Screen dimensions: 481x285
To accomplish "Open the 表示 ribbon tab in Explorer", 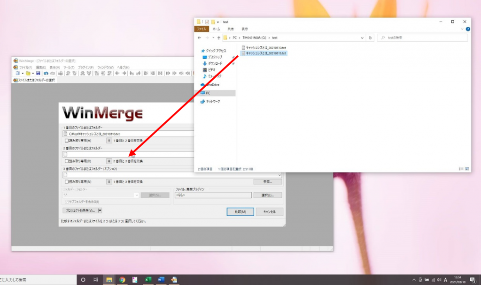I will 245,29.
